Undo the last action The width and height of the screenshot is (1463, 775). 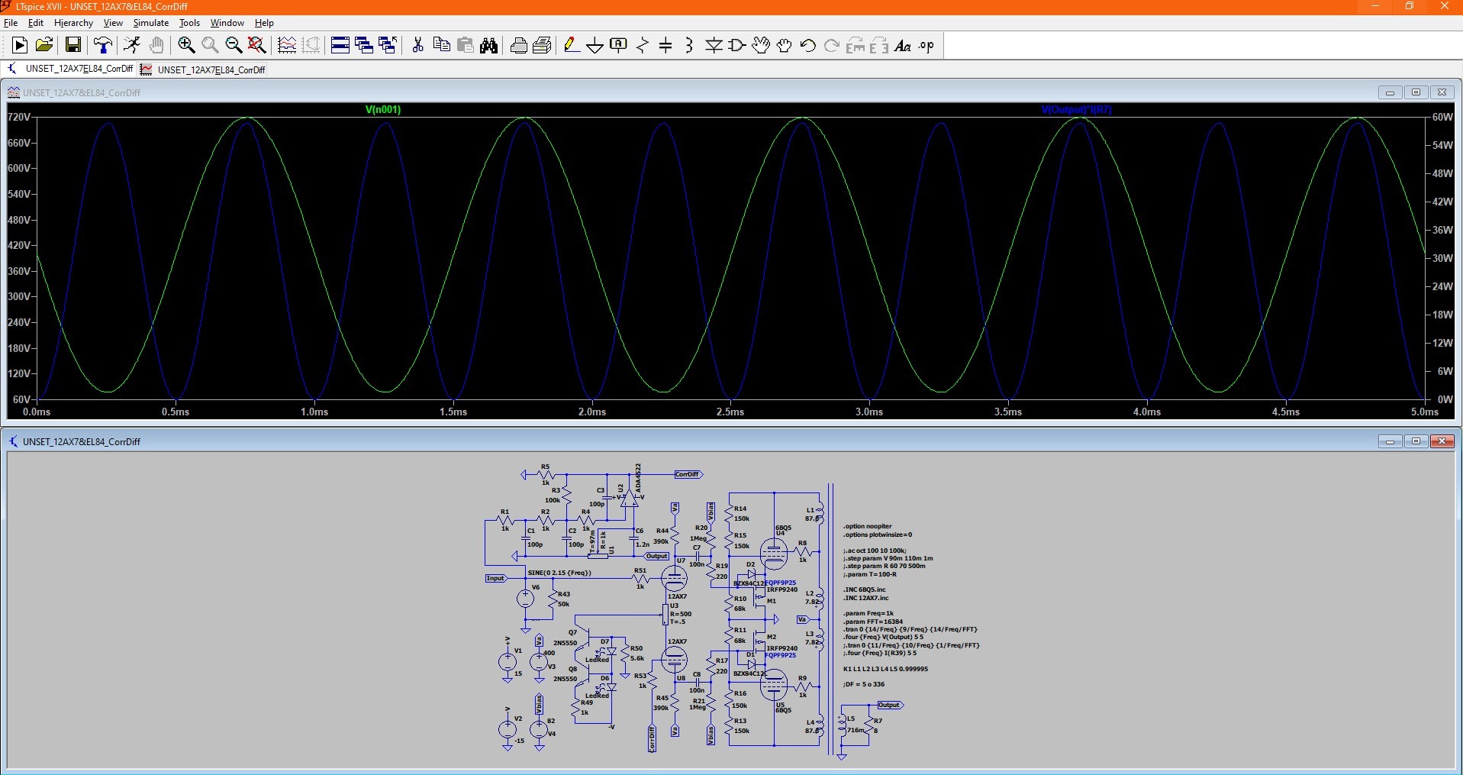pyautogui.click(x=808, y=46)
